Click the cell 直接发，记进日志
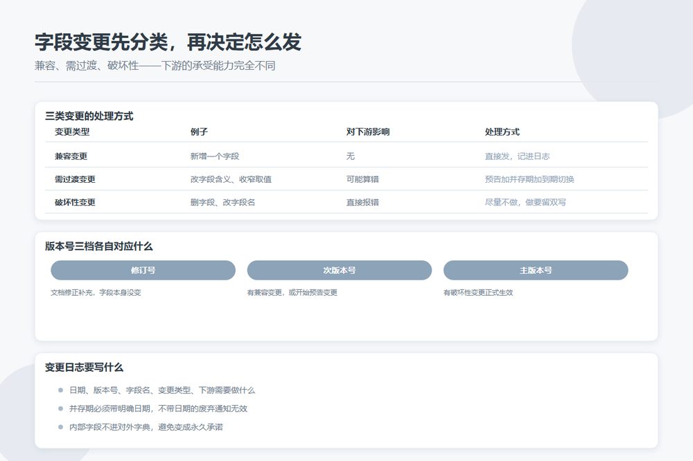Image resolution: width=693 pixels, height=461 pixels. click(x=517, y=156)
